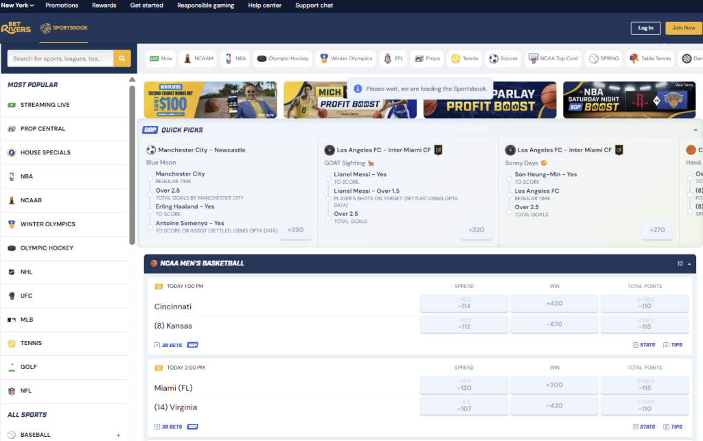Screen dimensions: 703x441
Task: Click the BetRivers logo
Action: click(x=16, y=29)
